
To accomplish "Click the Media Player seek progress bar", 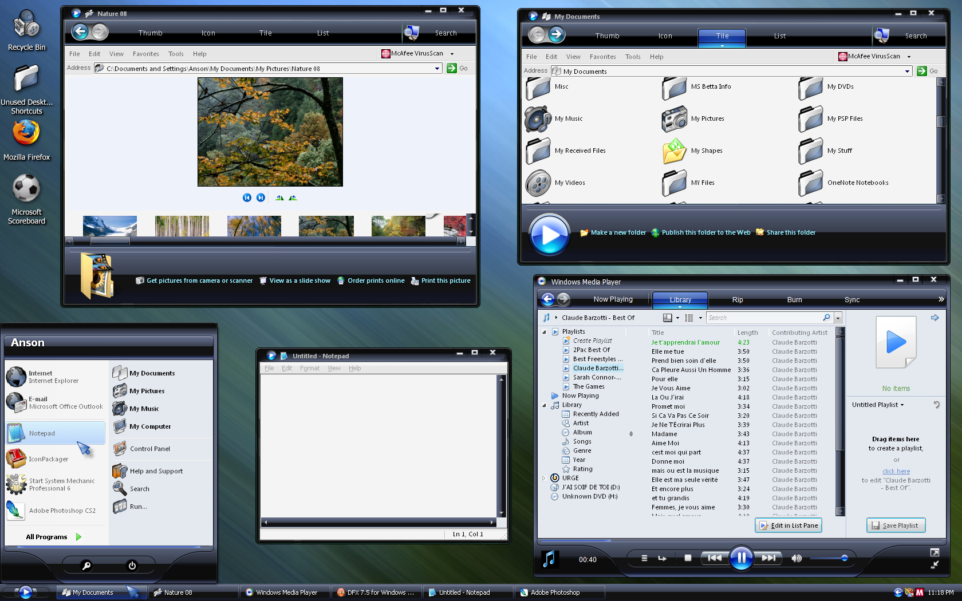I will [742, 540].
